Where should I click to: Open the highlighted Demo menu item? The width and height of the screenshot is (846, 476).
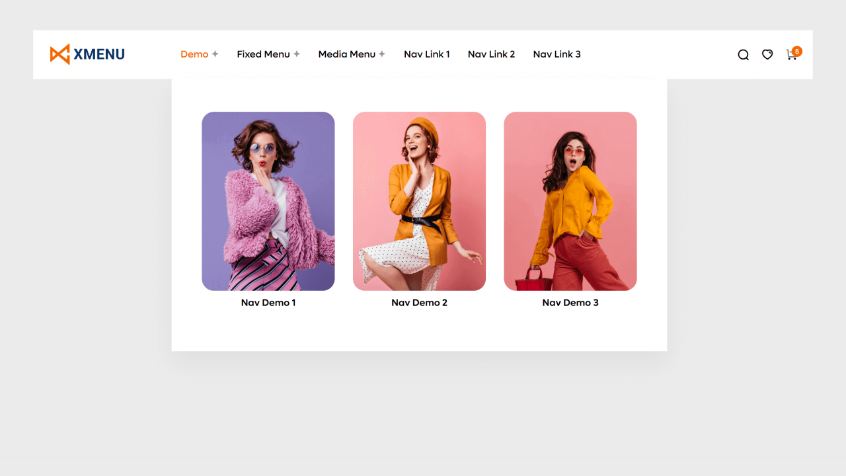(194, 54)
